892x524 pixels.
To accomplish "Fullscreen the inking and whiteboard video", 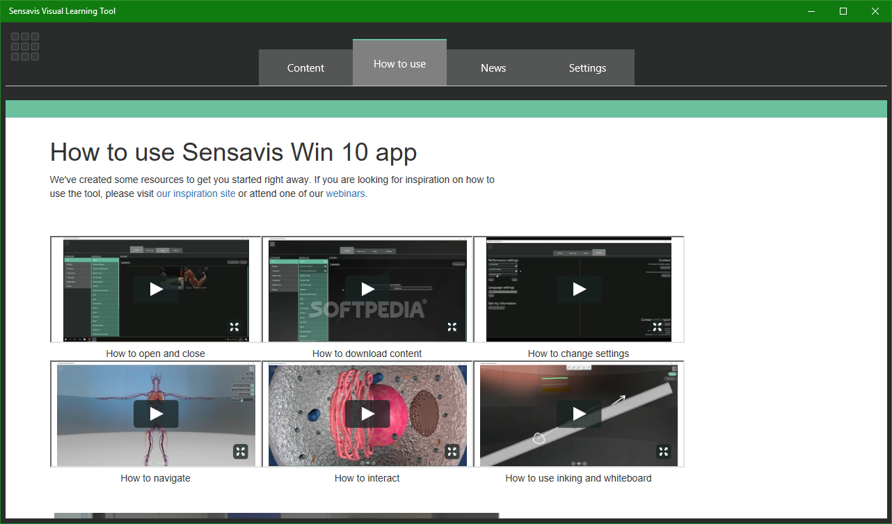I will (x=663, y=452).
